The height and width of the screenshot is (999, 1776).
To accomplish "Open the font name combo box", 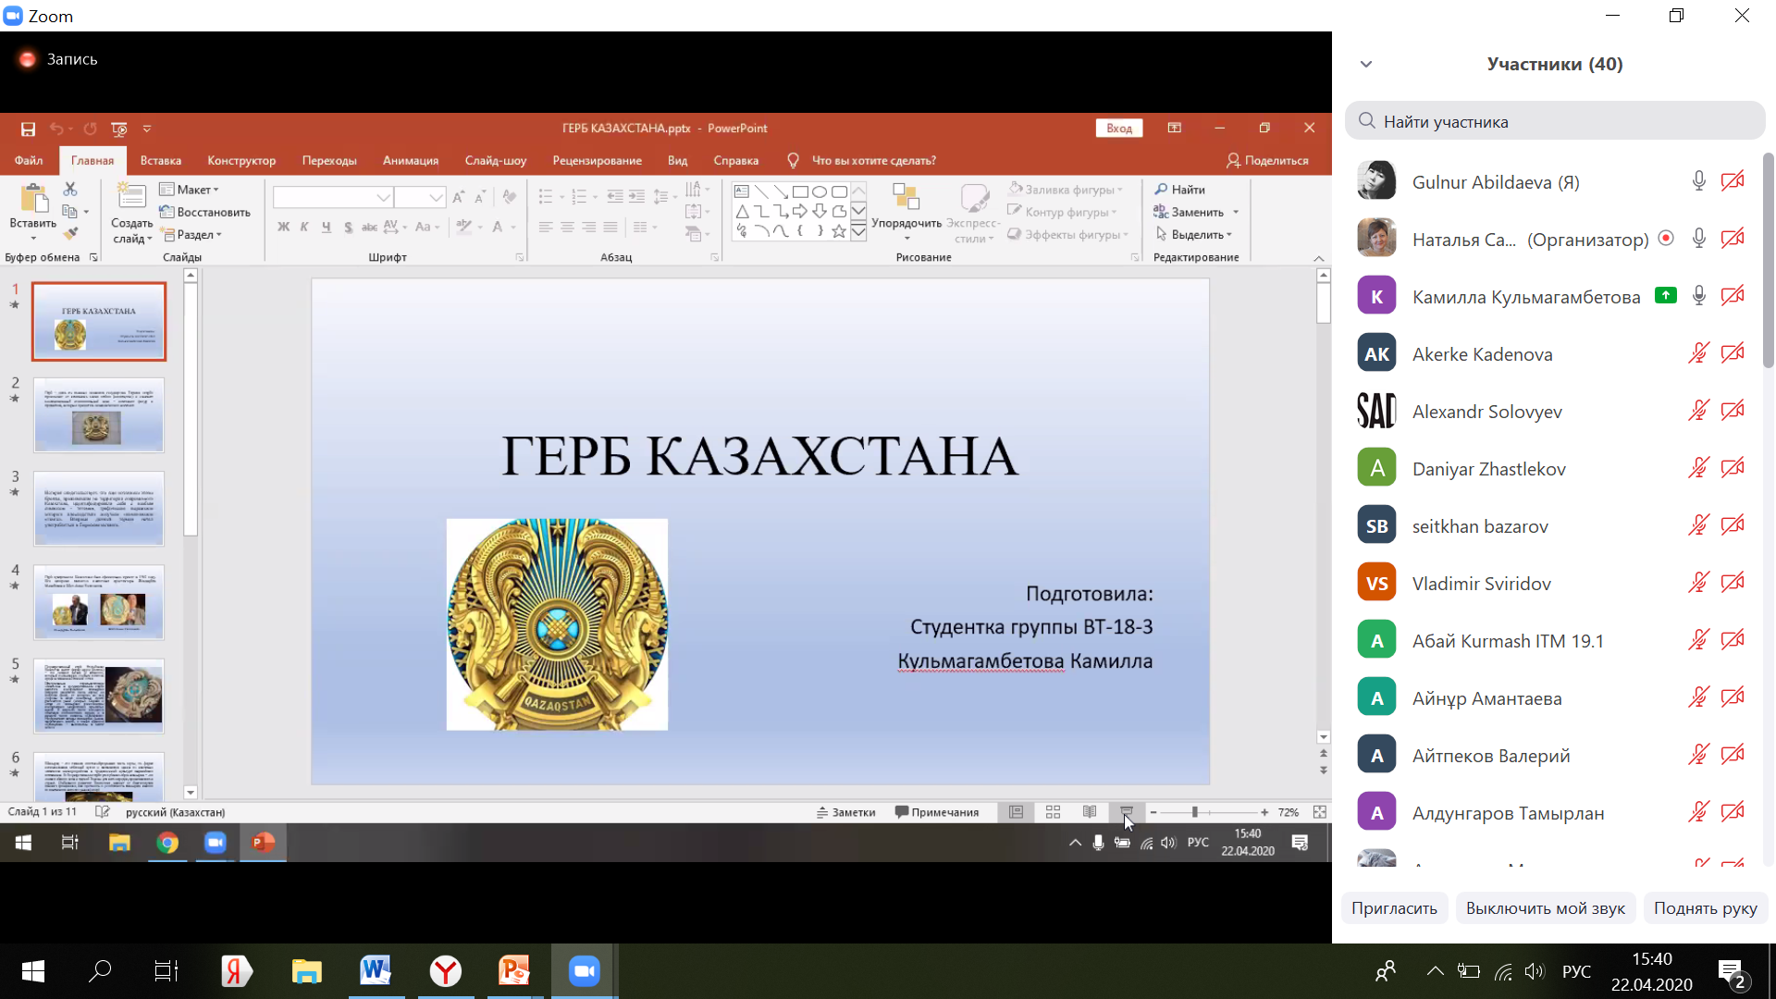I will point(333,197).
